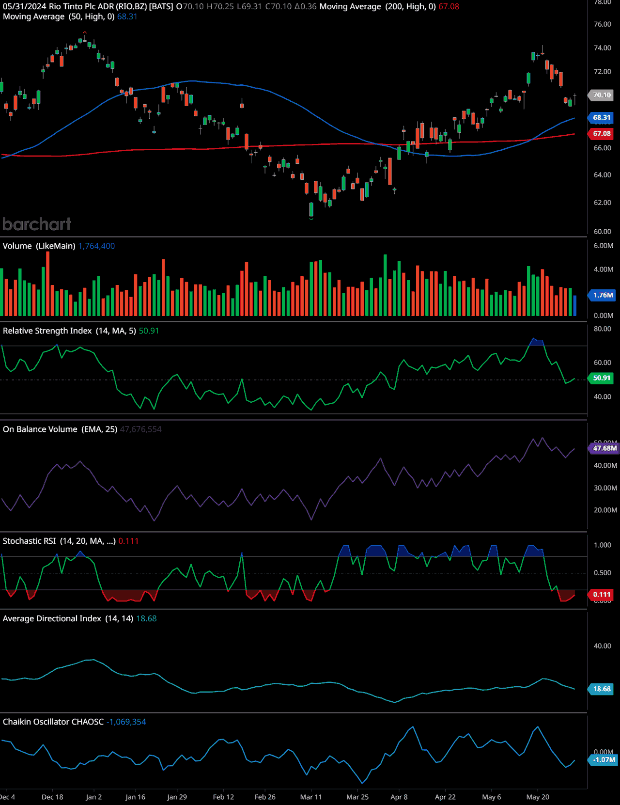Select the Volume (LikeMain) indicator label
Viewport: 620px width, 805px height.
coord(39,246)
